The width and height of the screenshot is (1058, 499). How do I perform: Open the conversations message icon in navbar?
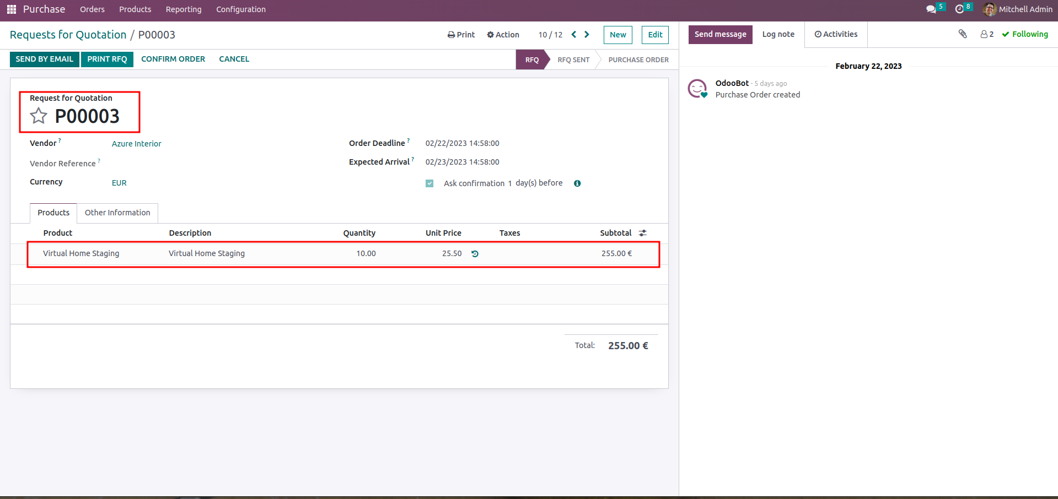click(931, 9)
